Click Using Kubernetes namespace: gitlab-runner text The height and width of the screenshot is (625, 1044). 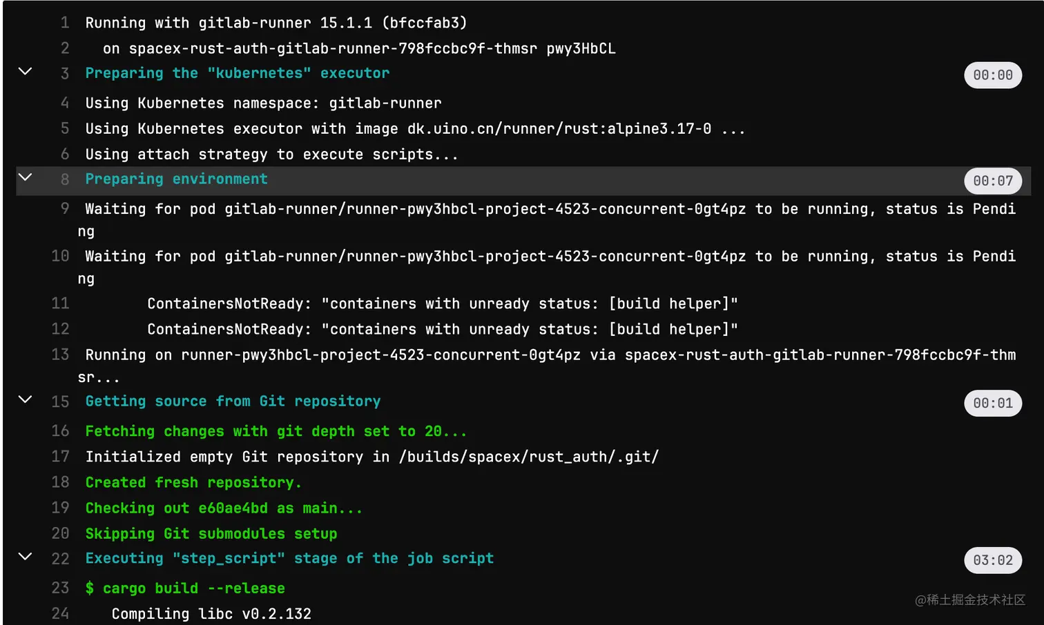click(263, 103)
